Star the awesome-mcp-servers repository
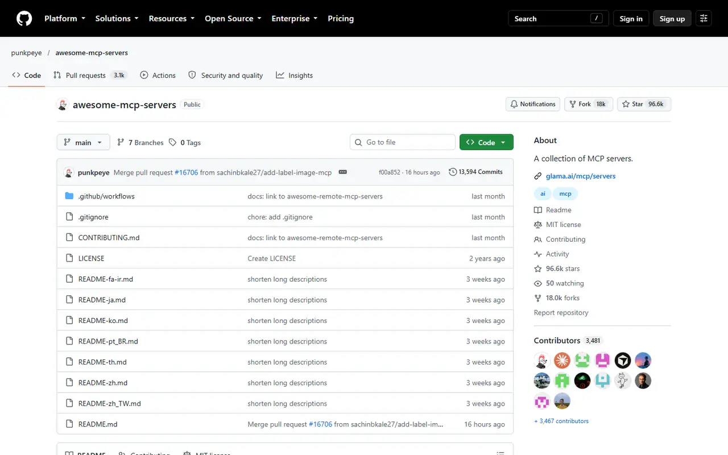The height and width of the screenshot is (455, 728). 644,104
